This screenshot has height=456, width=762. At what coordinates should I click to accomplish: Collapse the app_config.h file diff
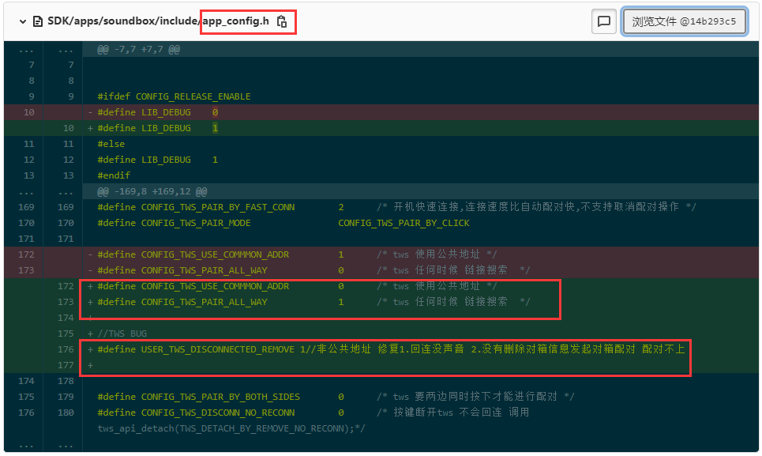(x=22, y=21)
